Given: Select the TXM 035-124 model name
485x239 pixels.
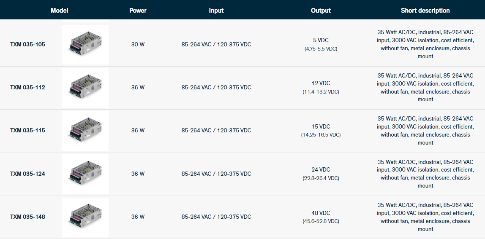Looking at the screenshot, I should click(27, 174).
